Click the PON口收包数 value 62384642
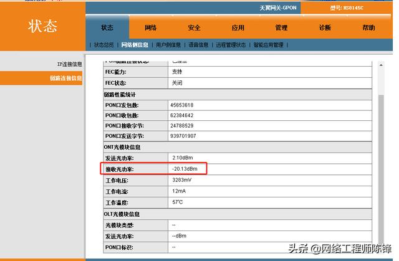The width and height of the screenshot is (399, 261). pyautogui.click(x=181, y=115)
